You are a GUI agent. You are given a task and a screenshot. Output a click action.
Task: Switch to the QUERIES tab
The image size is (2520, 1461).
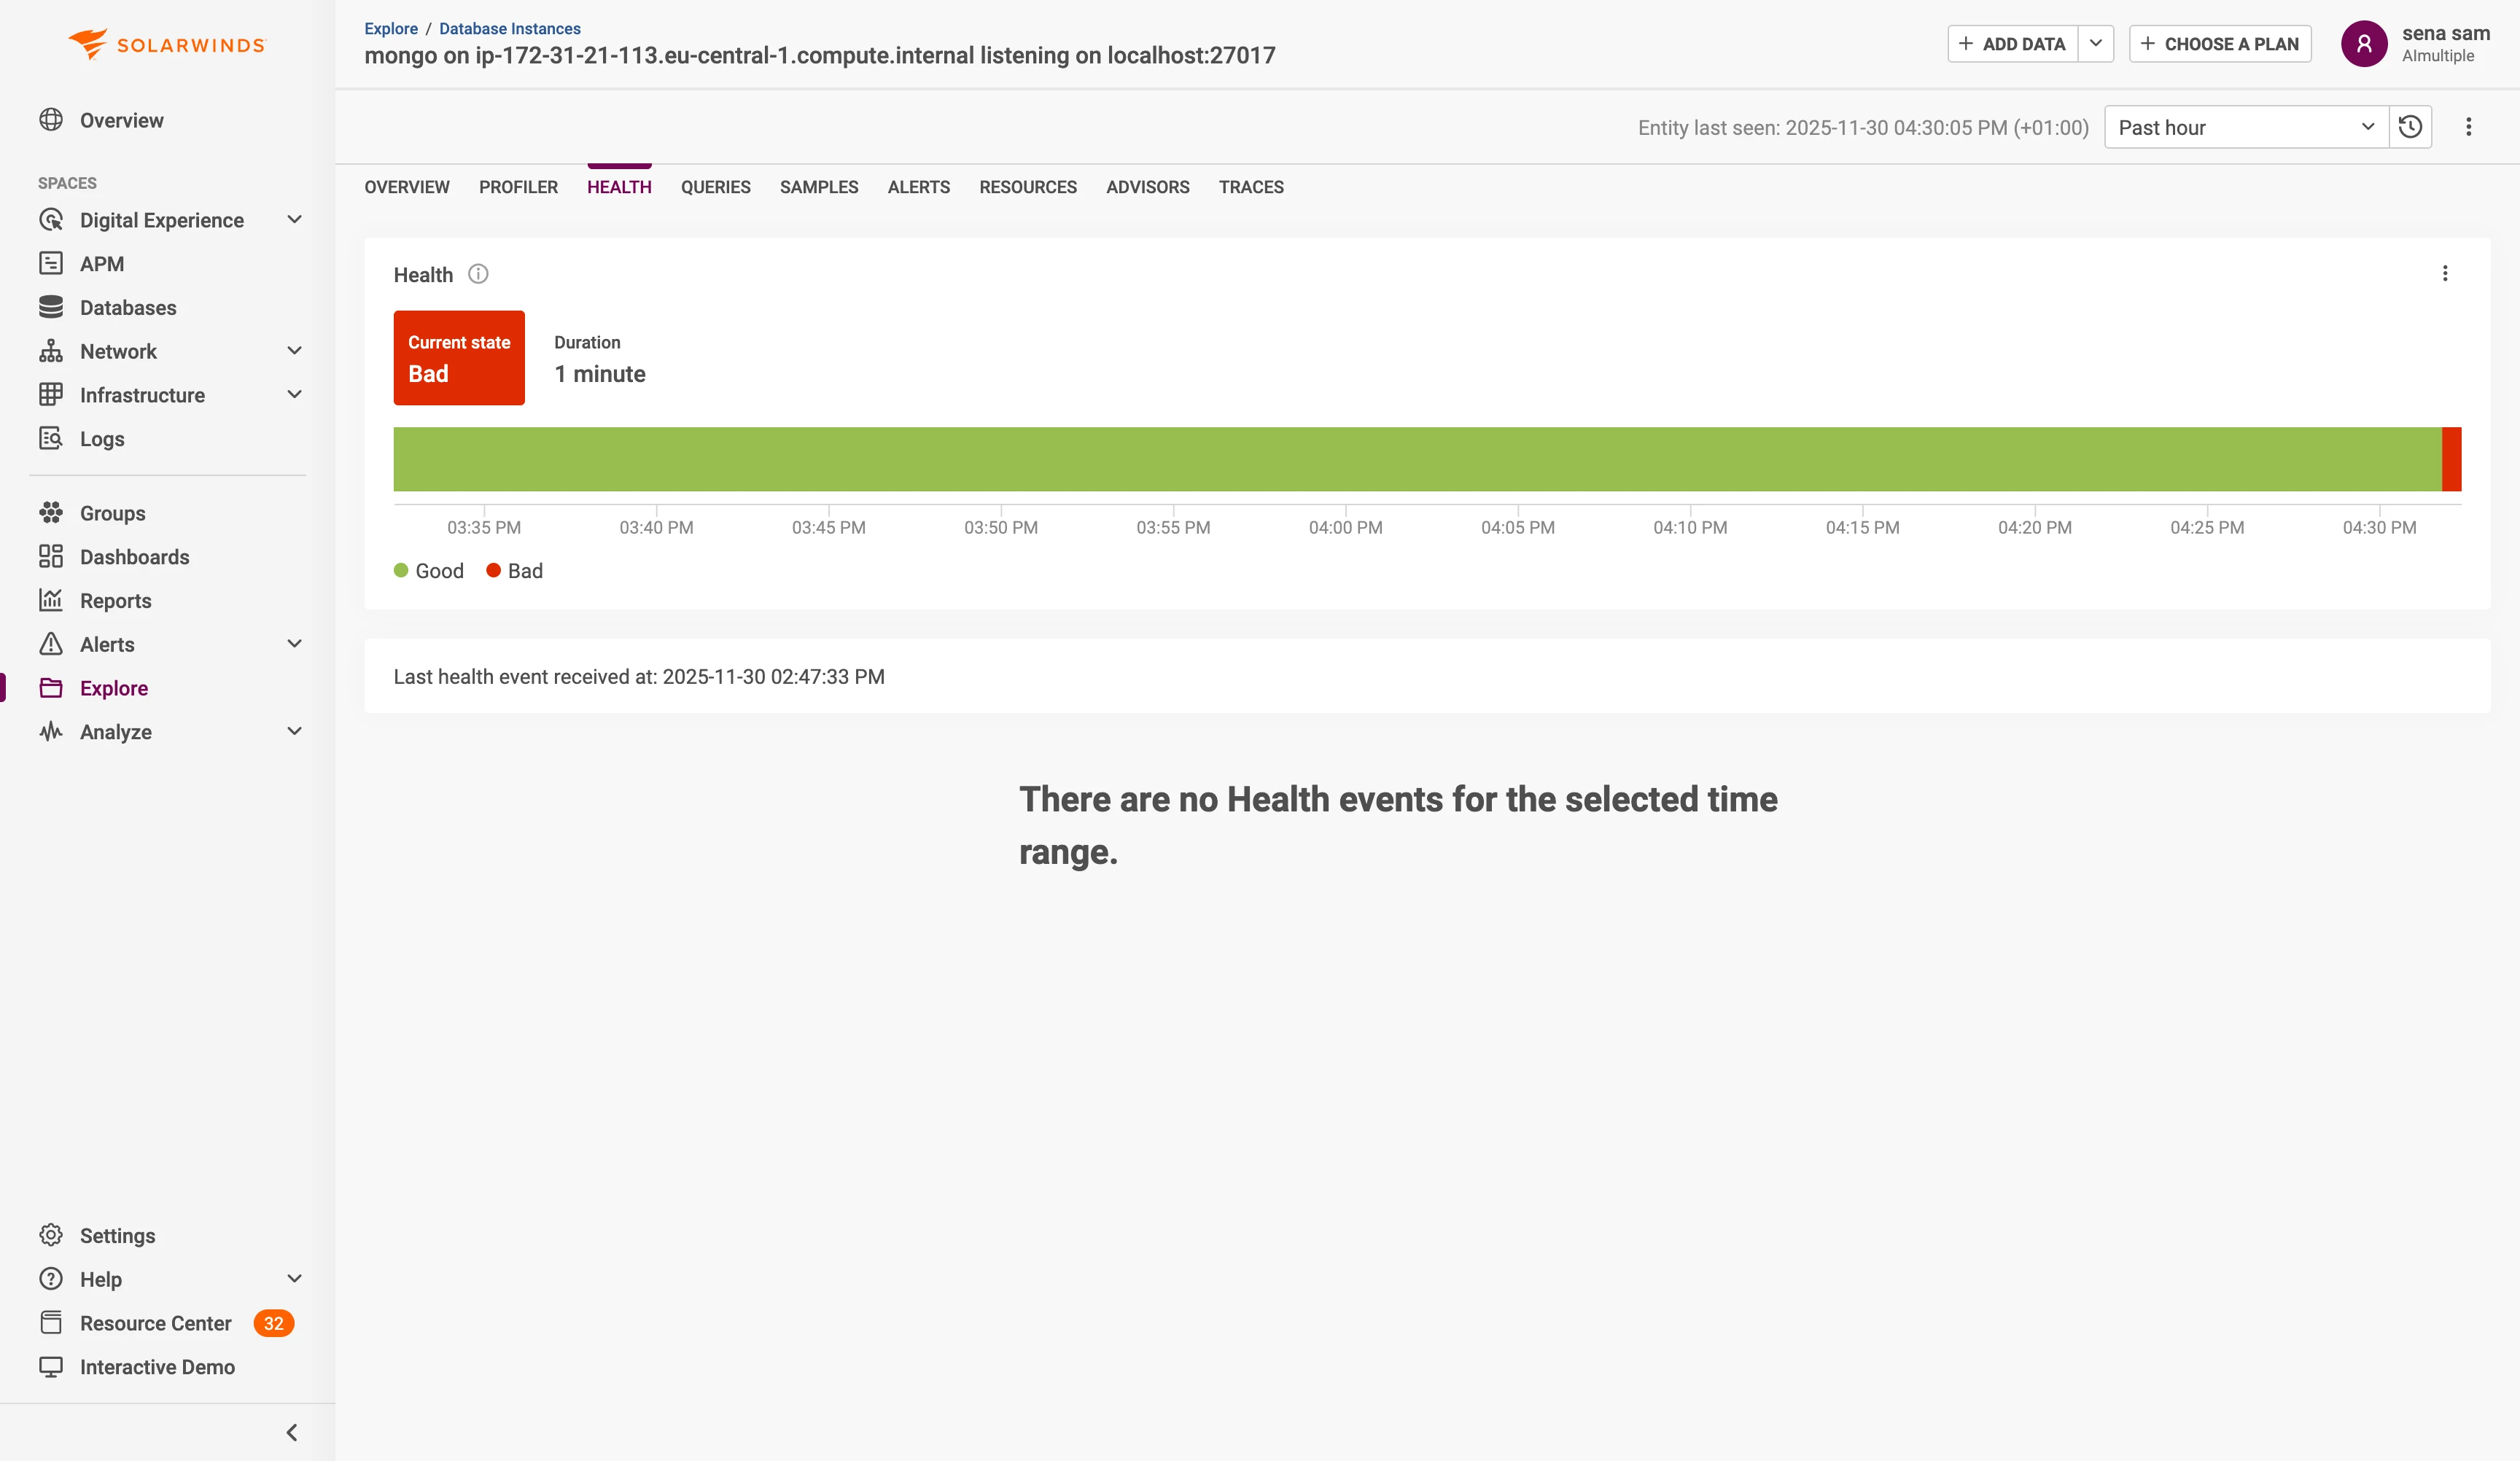pyautogui.click(x=716, y=187)
